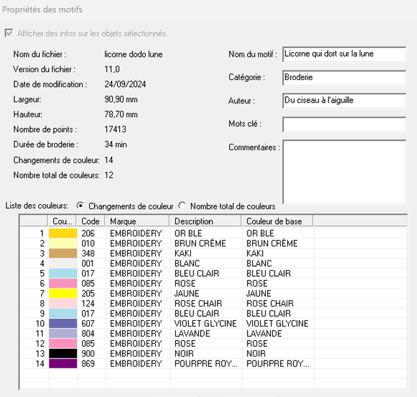Click the 'Nom du motif' input field
This screenshot has width=417, height=397.
[x=344, y=55]
